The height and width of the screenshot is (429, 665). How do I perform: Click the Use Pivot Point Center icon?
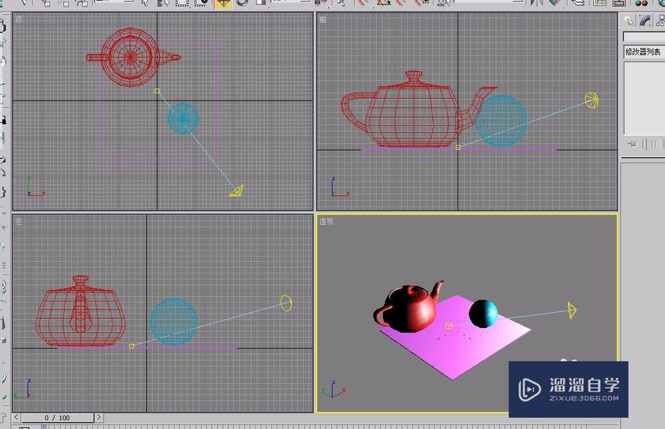(321, 3)
